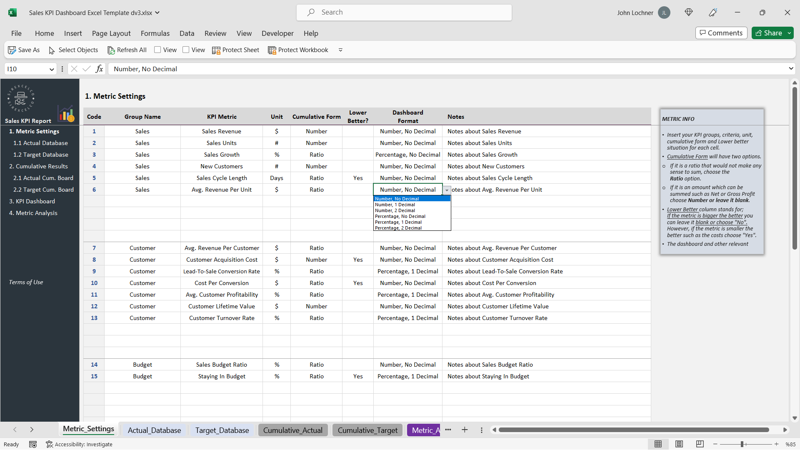Click the Excel app icon in the title bar
Viewport: 800px width, 450px height.
tap(12, 12)
